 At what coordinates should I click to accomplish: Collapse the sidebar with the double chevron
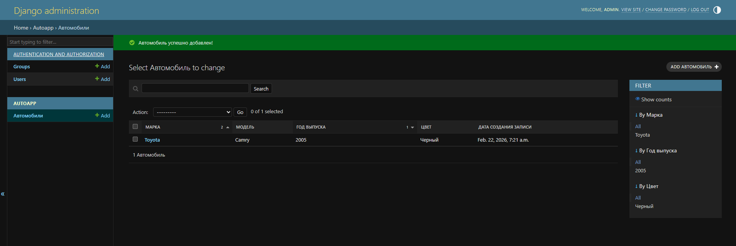point(3,194)
